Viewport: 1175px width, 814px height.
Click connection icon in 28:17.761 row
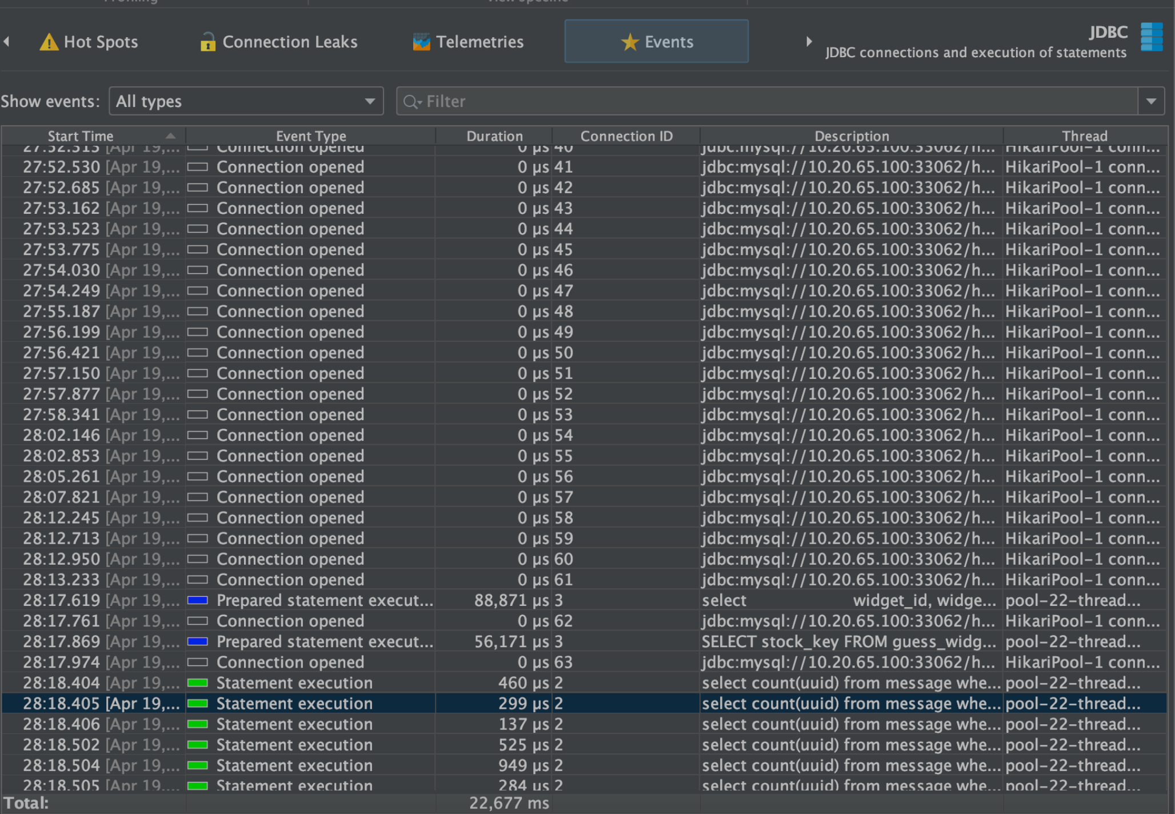198,621
